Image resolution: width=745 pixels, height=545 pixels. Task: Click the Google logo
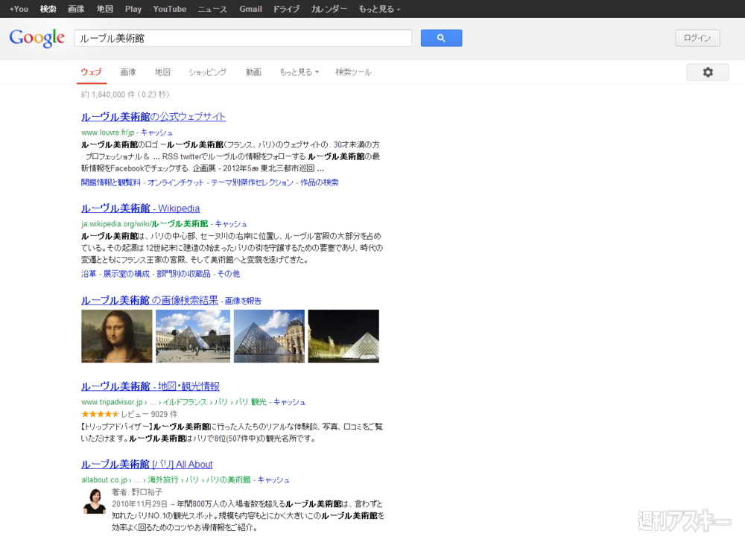point(37,38)
